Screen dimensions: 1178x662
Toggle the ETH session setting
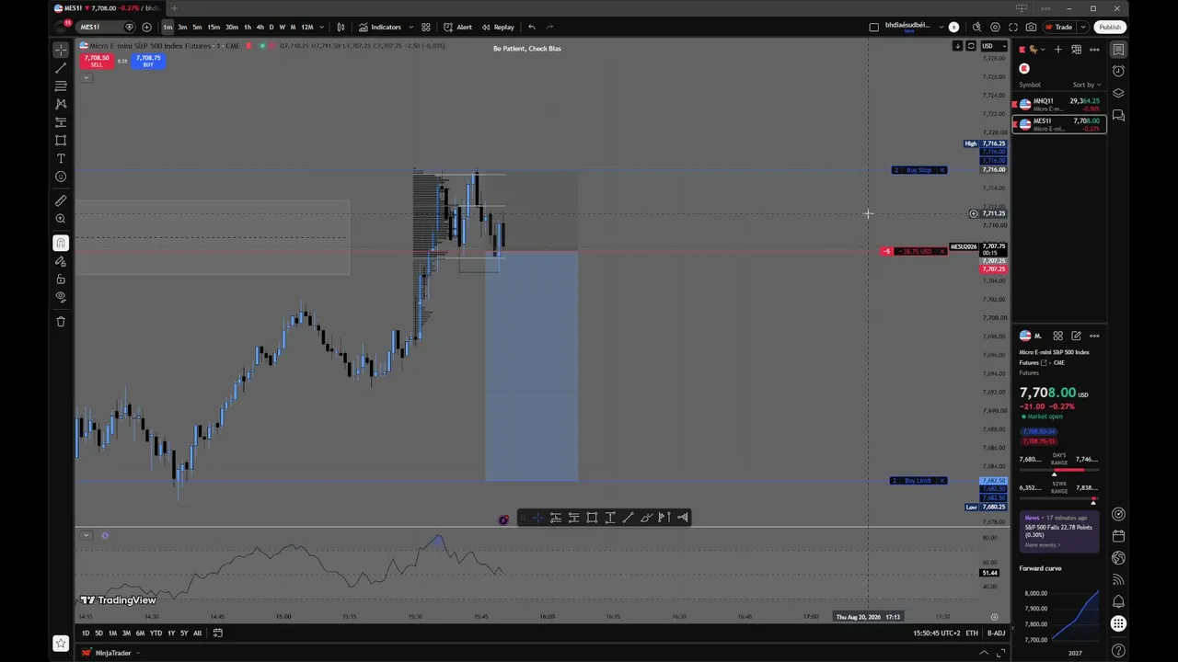[972, 633]
